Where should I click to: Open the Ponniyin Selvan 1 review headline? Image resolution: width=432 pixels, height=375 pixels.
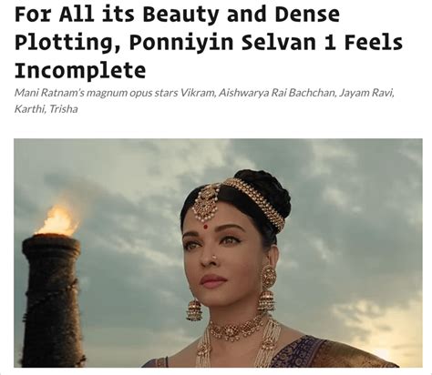(209, 43)
